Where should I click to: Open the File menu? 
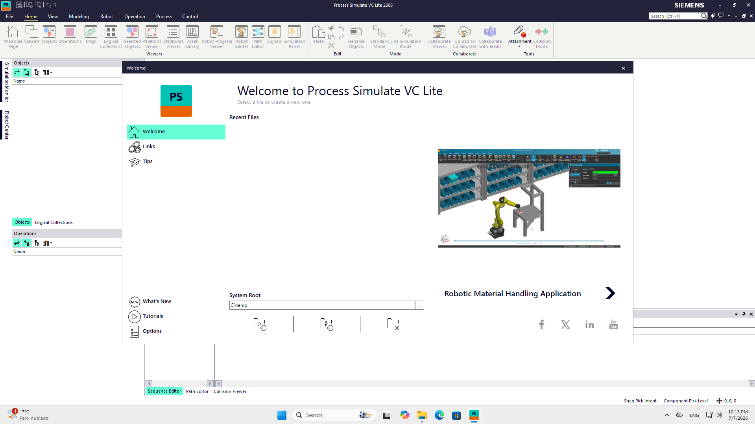coord(9,17)
